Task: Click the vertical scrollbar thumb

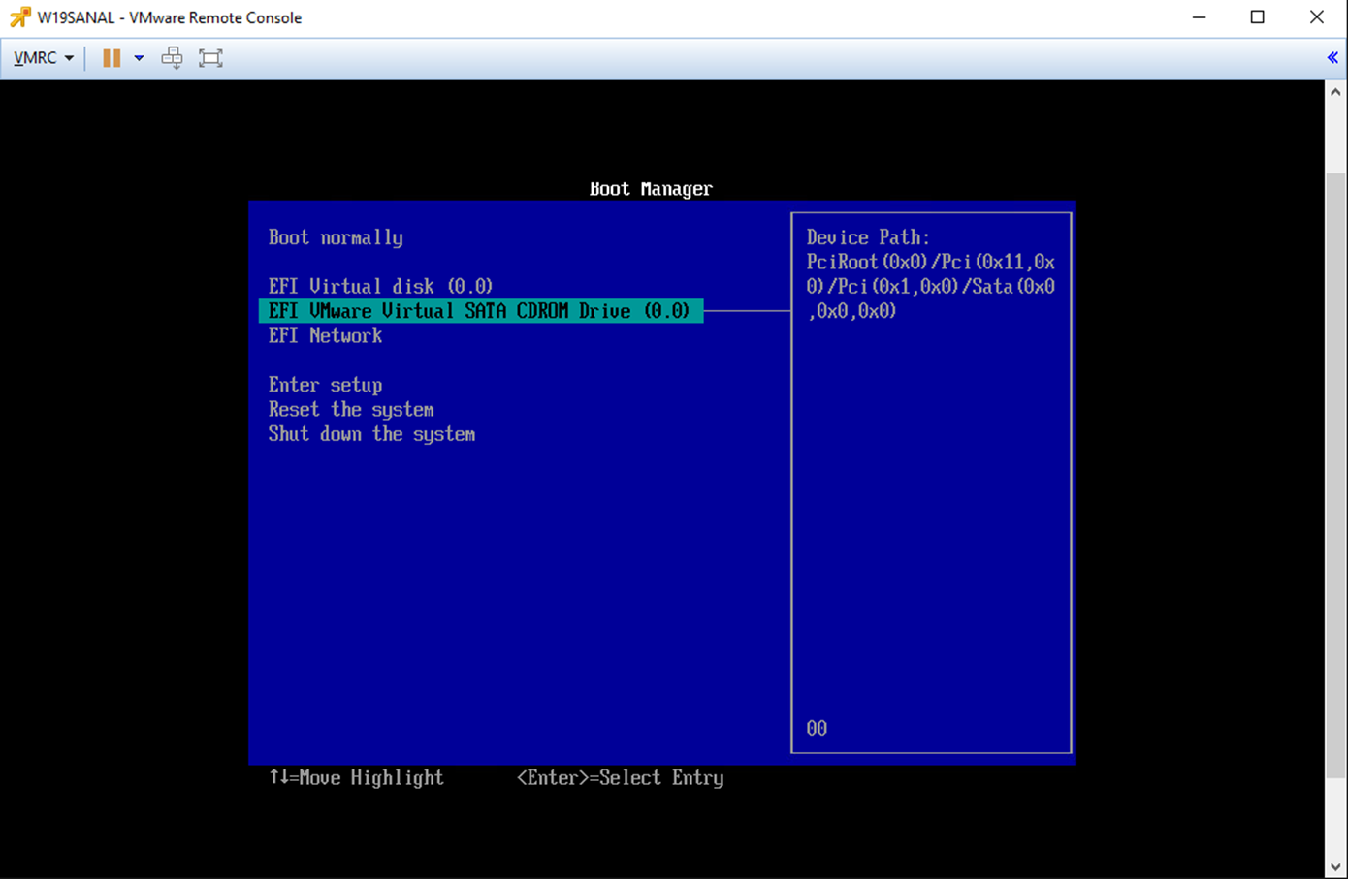Action: (1335, 475)
